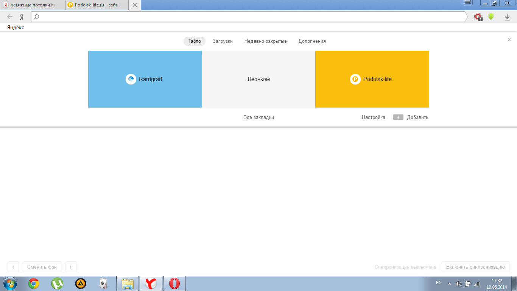
Task: Select the Загрузки tab
Action: [x=223, y=41]
